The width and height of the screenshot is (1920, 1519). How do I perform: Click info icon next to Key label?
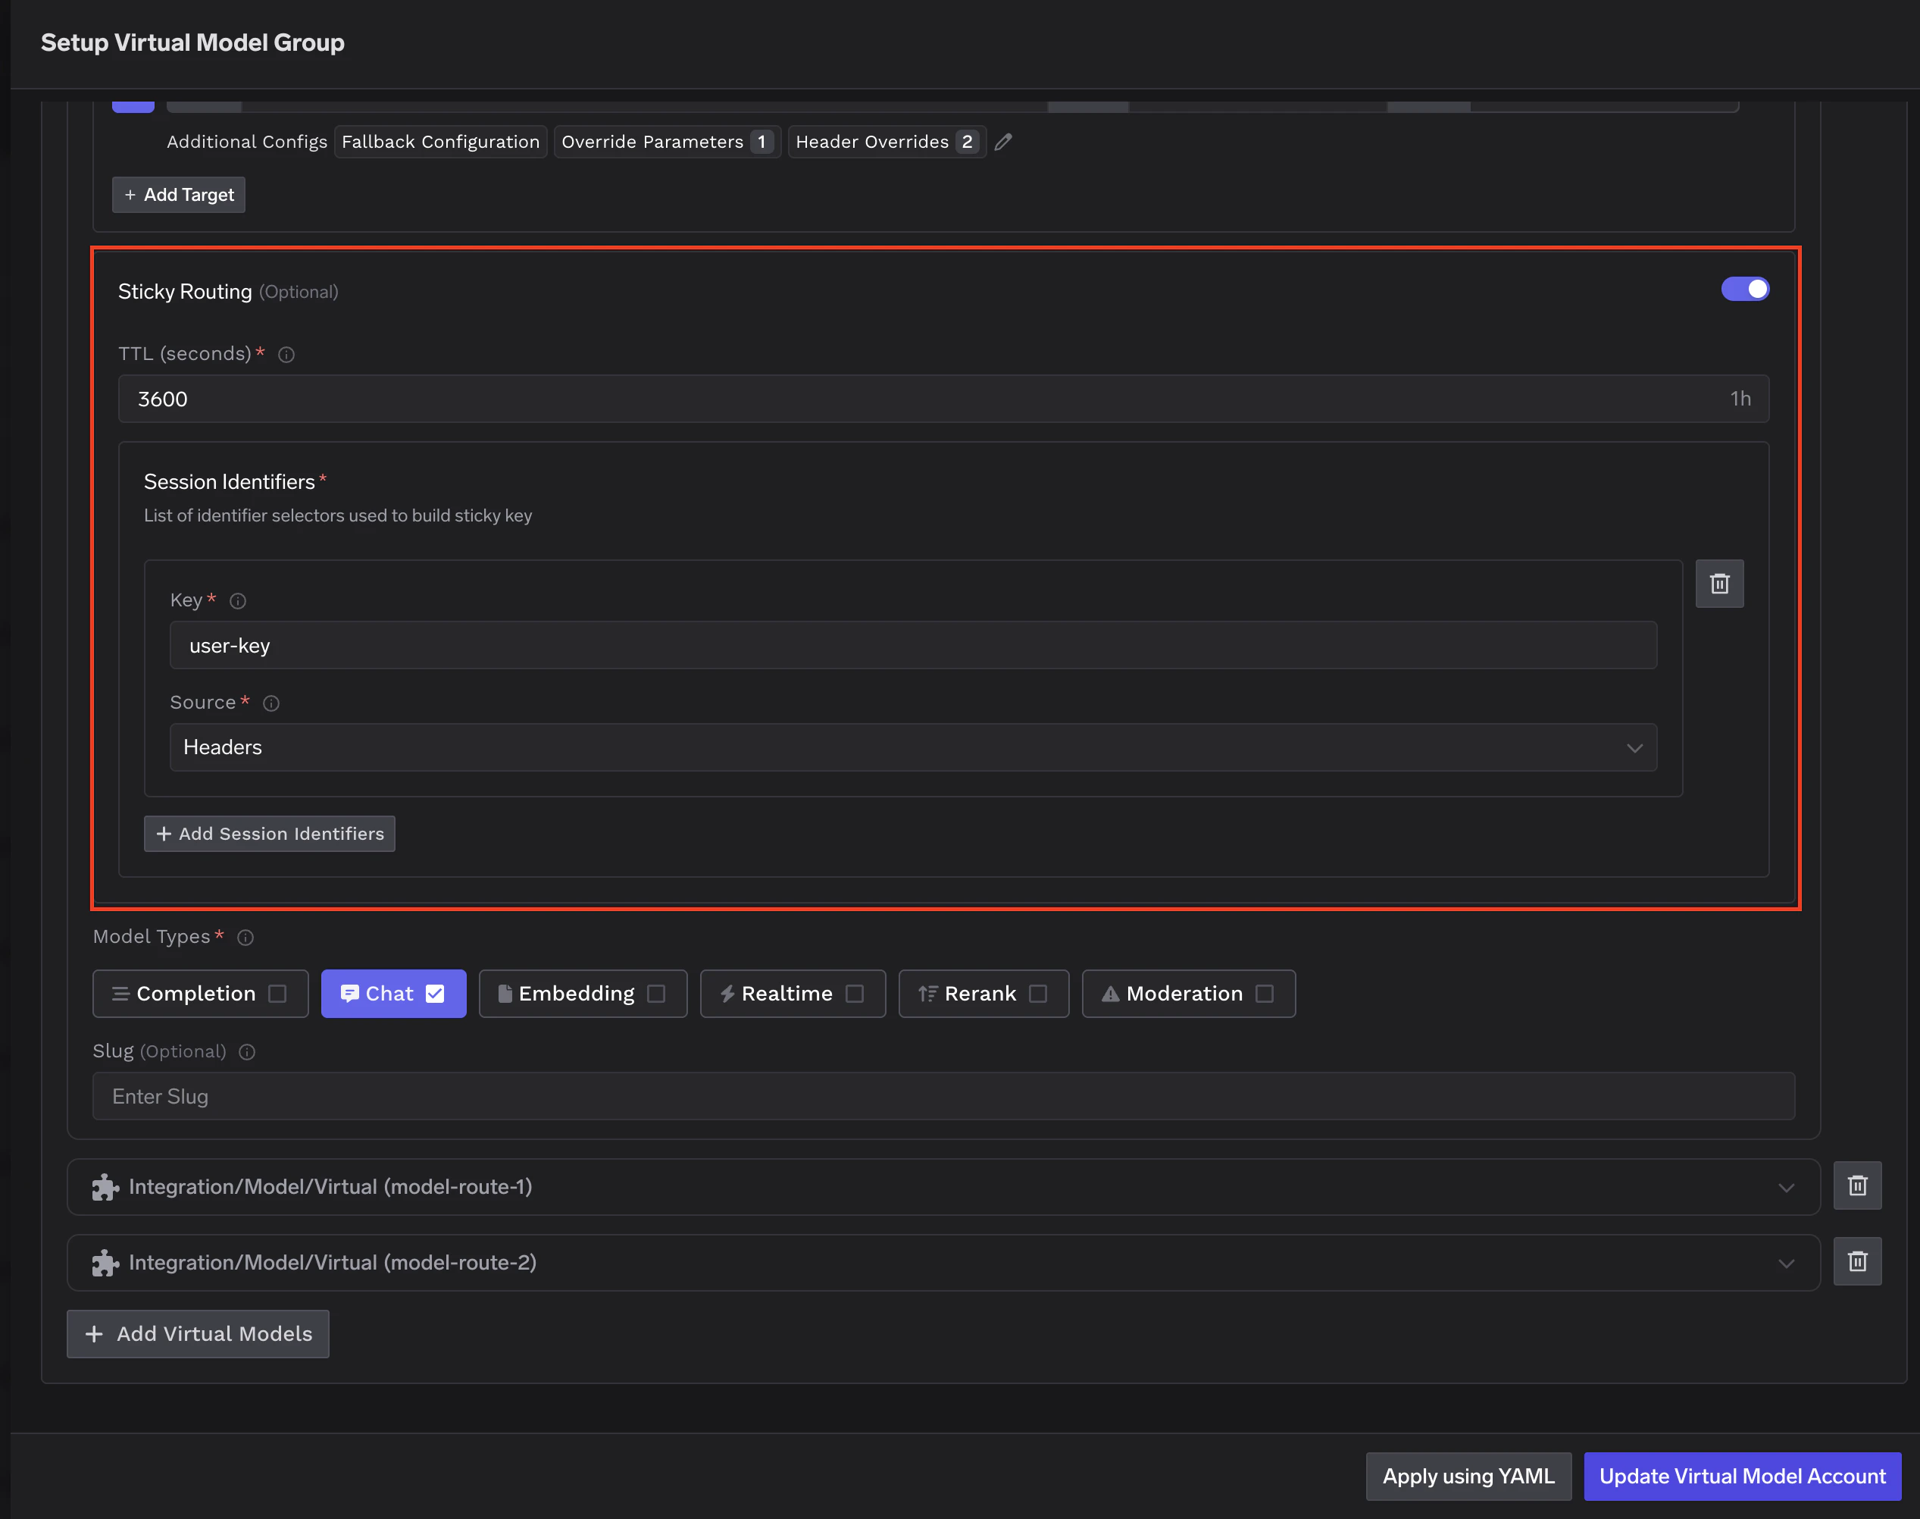[237, 601]
